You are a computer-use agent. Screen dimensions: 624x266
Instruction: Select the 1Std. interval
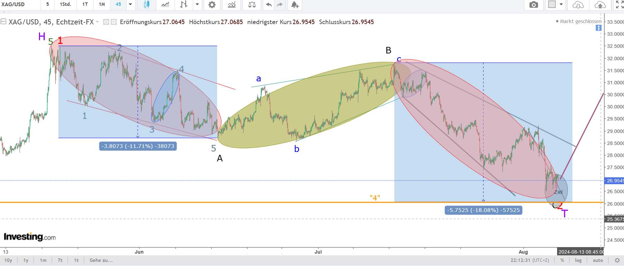(x=65, y=4)
